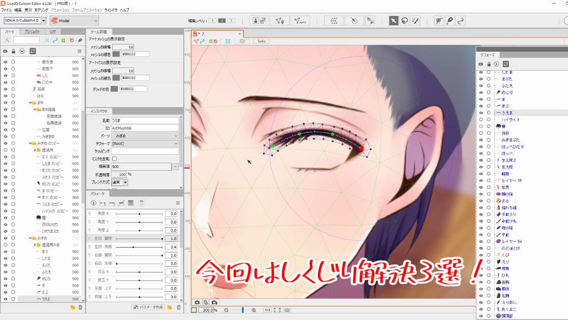Click the curved path tool icon
The image size is (568, 320).
coord(461,21)
